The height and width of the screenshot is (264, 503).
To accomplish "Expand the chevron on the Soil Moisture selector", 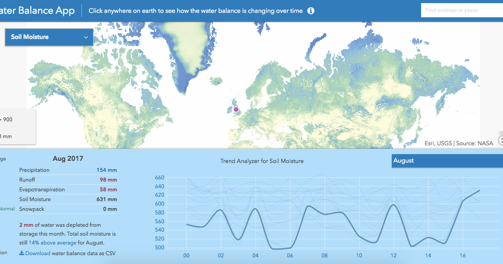I will [x=87, y=37].
